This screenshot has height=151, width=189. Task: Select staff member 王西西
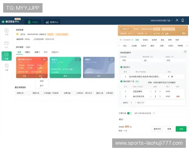tap(134, 46)
